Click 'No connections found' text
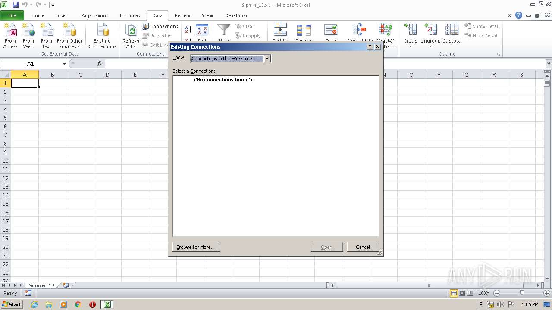This screenshot has width=552, height=310. pos(223,80)
